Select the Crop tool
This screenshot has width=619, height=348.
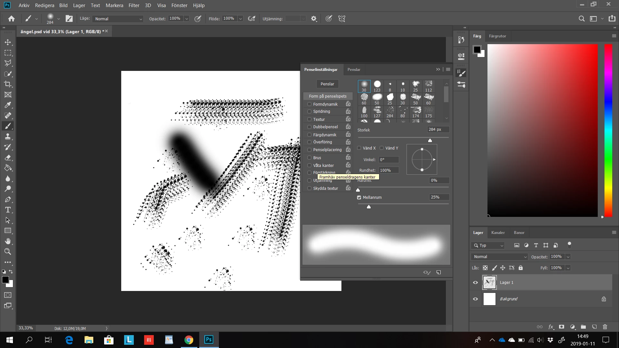point(8,84)
